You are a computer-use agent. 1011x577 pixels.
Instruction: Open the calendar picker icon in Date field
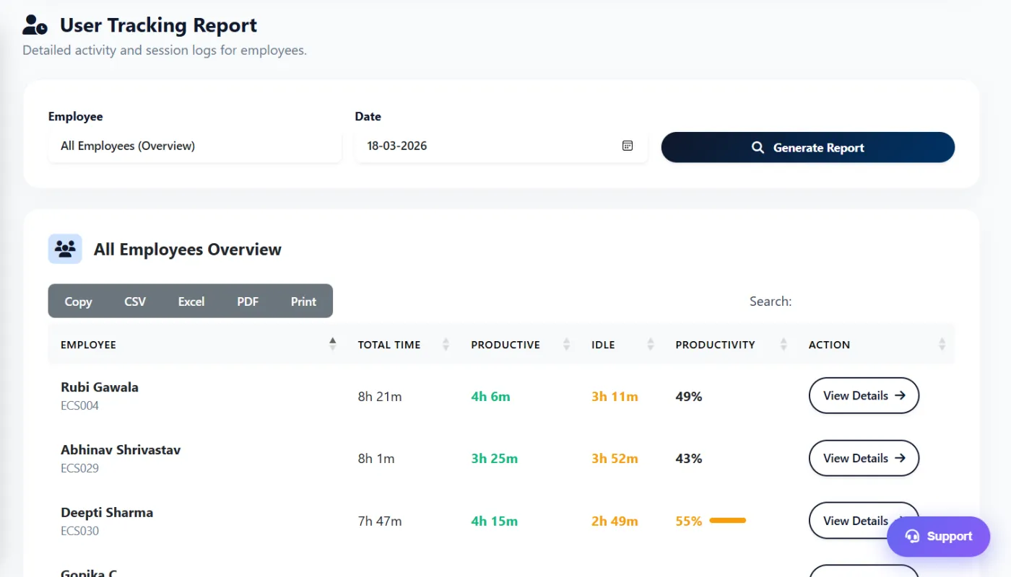[x=628, y=146]
